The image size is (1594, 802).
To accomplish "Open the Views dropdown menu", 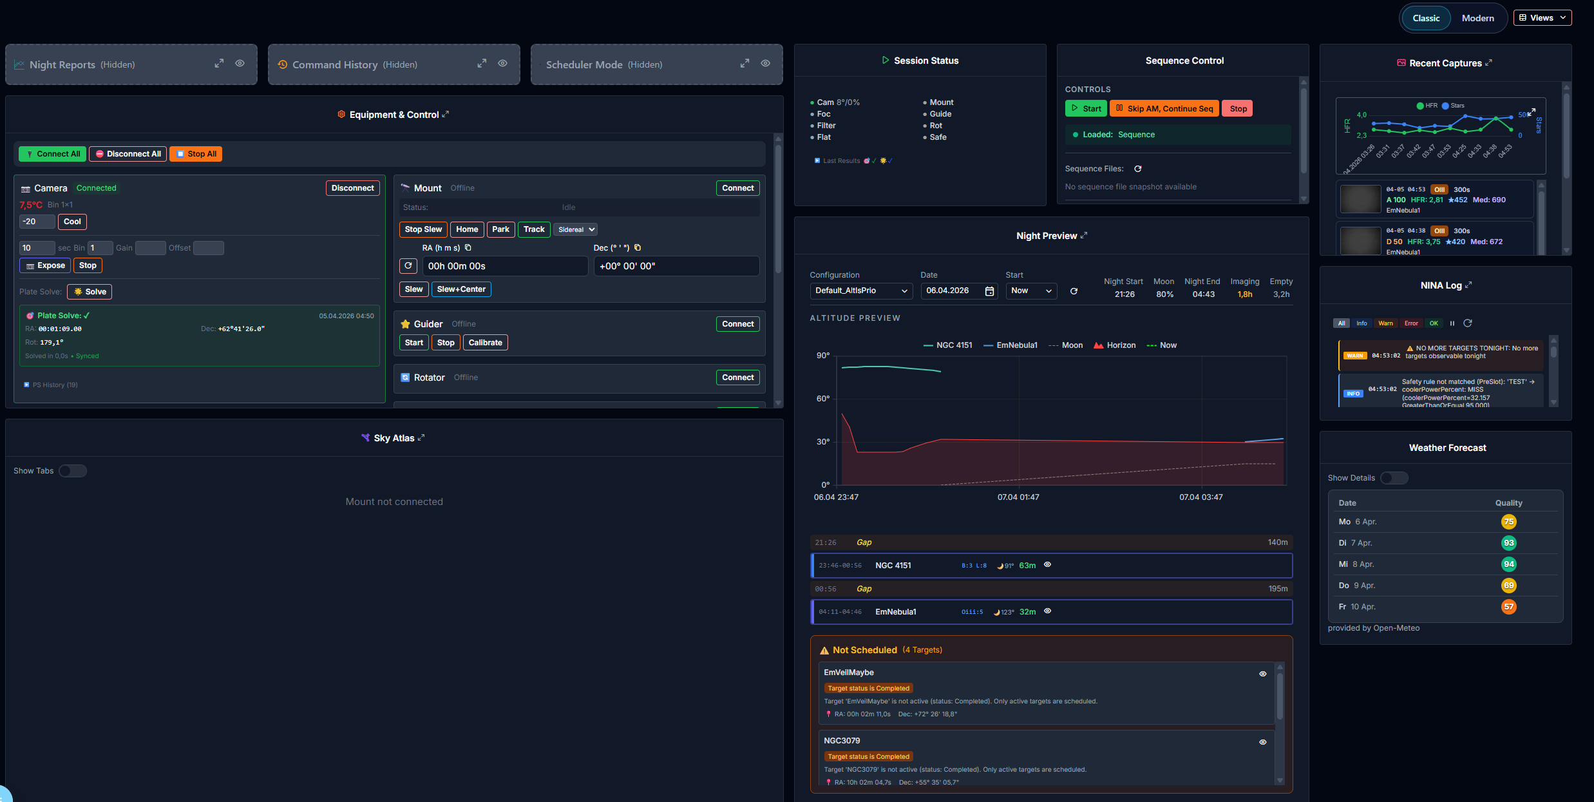I will point(1542,18).
